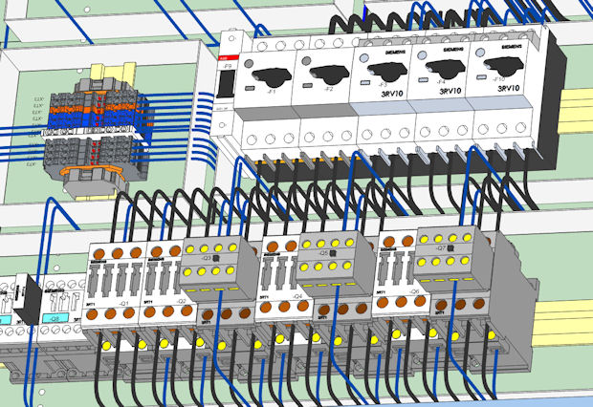Select the -F1 motor breaker rotary knob
This screenshot has height=407, width=593.
coord(273,72)
